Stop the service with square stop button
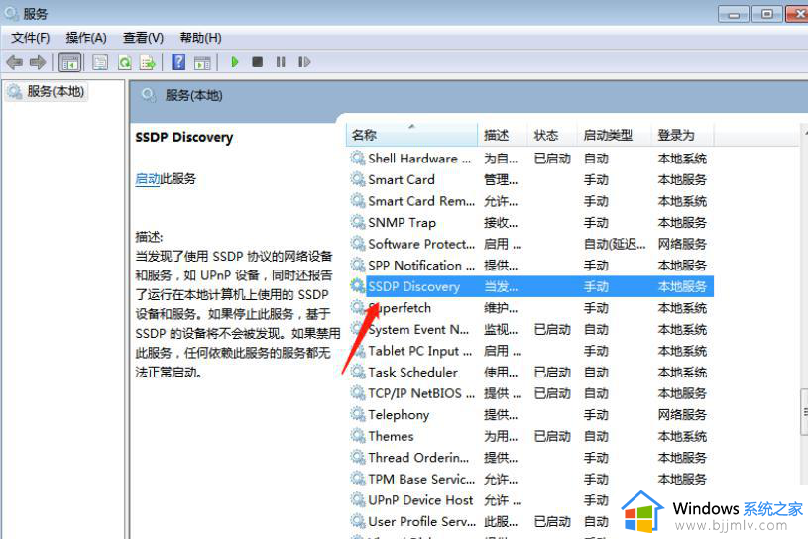Image resolution: width=808 pixels, height=539 pixels. pos(257,62)
